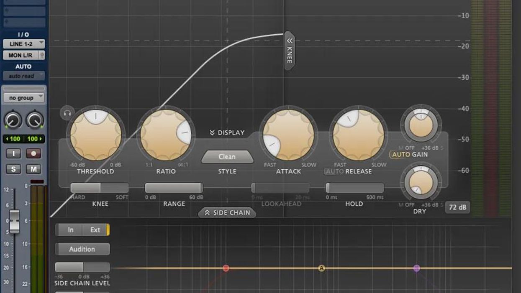Viewport: 521px width, 293px height.
Task: Mute the track with M button
Action: tap(33, 169)
